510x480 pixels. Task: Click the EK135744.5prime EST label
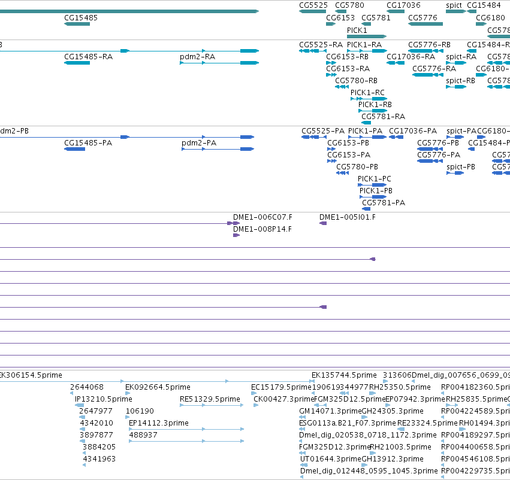point(344,375)
